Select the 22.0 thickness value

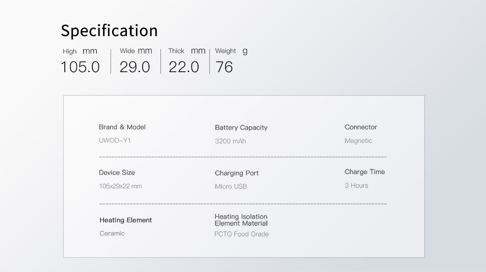184,67
